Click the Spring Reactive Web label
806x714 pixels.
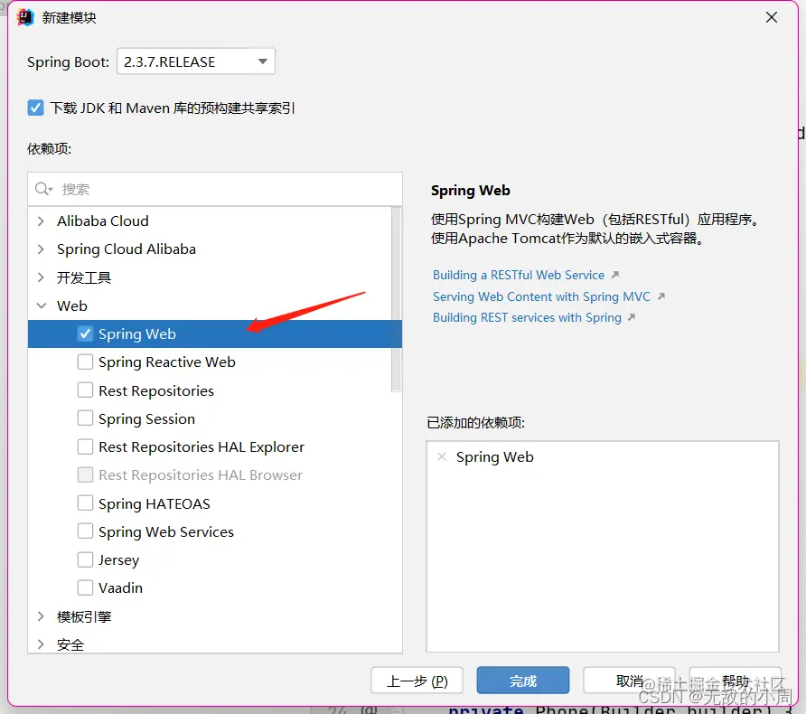click(x=167, y=362)
